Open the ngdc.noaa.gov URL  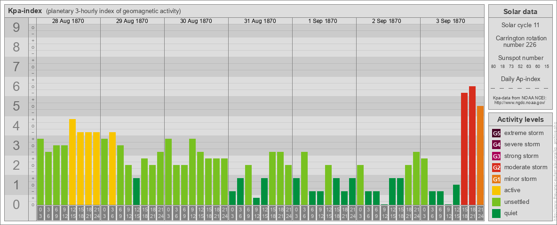520,102
